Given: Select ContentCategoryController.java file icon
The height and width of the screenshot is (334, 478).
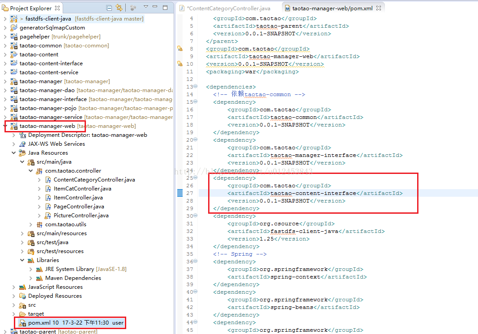Looking at the screenshot, I should point(48,180).
